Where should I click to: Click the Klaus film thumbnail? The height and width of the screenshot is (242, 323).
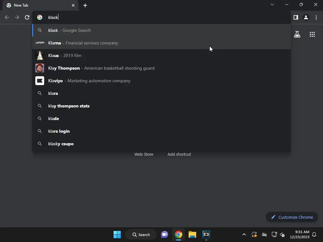coord(40,55)
